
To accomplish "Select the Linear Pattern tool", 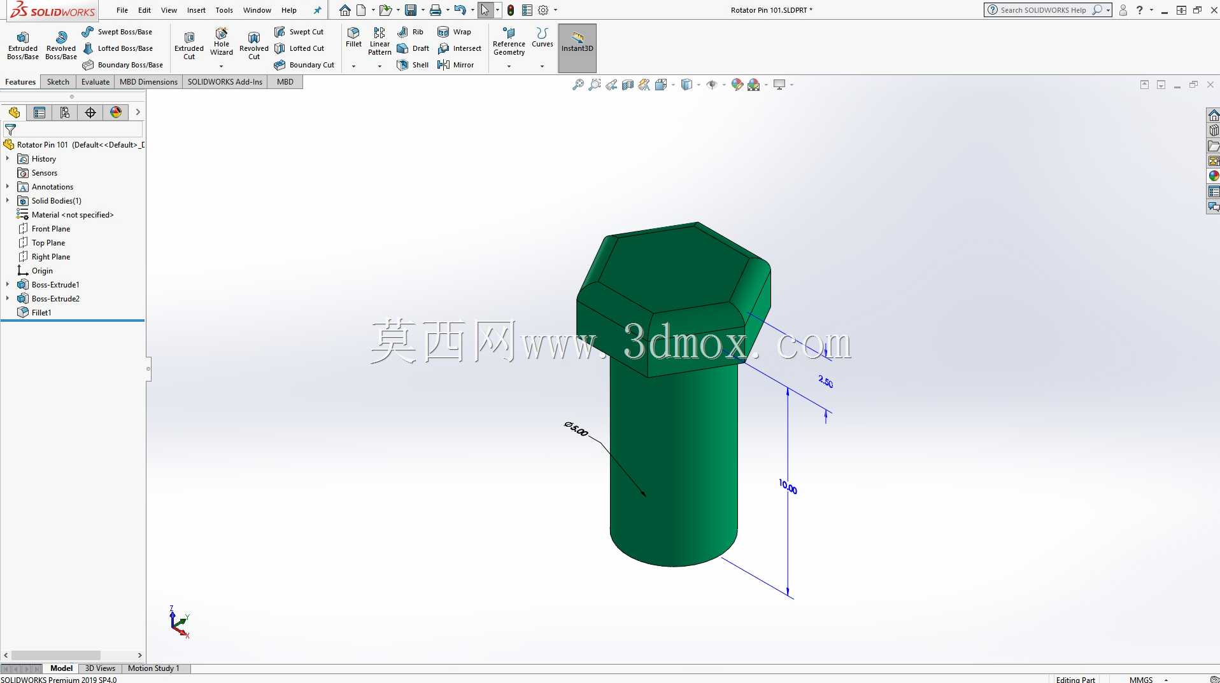I will 379,41.
